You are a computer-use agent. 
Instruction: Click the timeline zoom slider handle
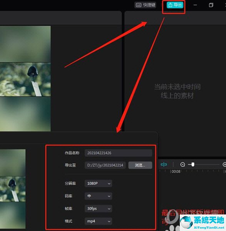pos(193,164)
